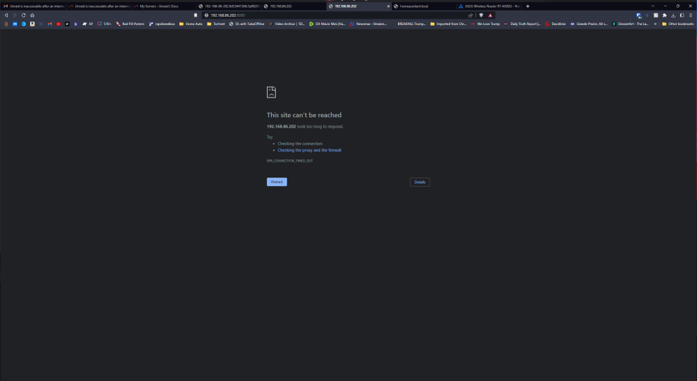
Task: Switch to the homeassistant.local tab
Action: point(424,6)
